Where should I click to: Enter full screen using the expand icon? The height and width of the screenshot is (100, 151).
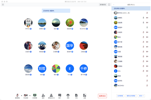pos(109,5)
